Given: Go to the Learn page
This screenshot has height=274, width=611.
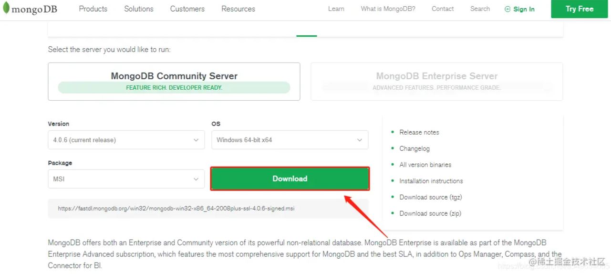Looking at the screenshot, I should [x=336, y=9].
